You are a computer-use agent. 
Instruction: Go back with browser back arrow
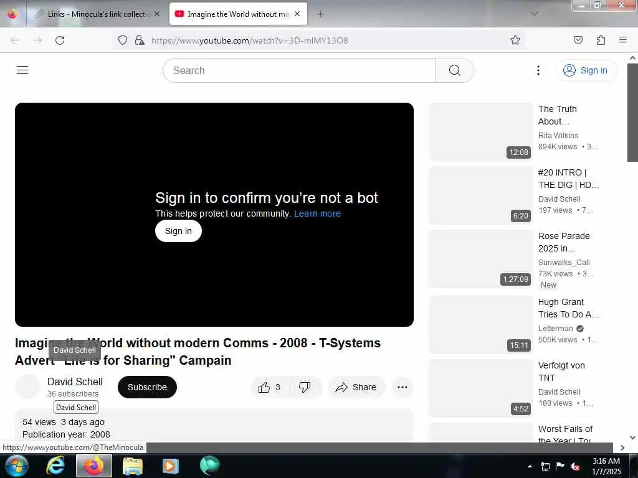click(x=15, y=40)
